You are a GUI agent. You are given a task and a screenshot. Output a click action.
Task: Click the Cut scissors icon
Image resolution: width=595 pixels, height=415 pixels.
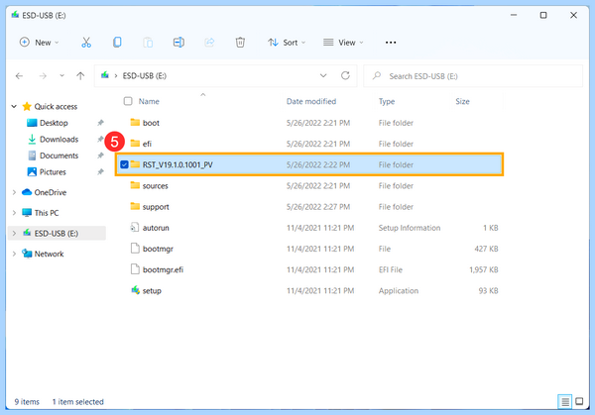(86, 43)
